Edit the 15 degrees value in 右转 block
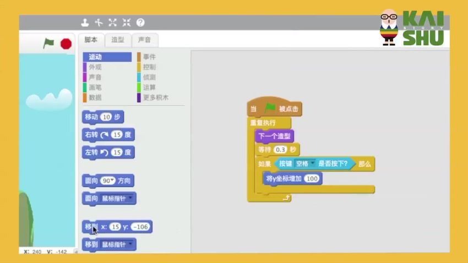This screenshot has height=263, width=468. click(117, 135)
